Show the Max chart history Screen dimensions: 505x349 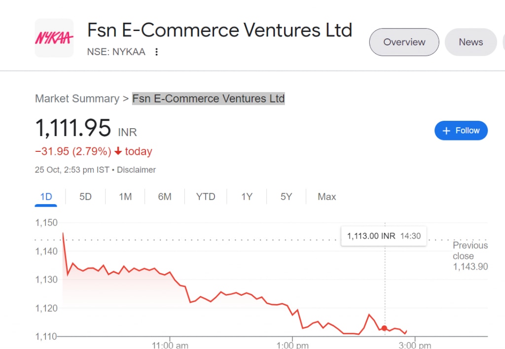pos(326,196)
